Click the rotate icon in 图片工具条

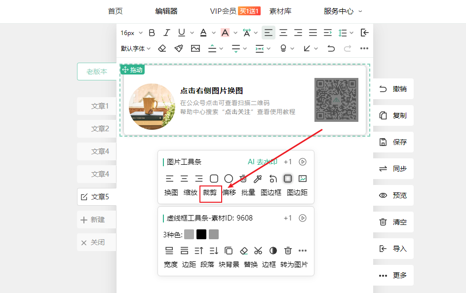[x=273, y=179]
